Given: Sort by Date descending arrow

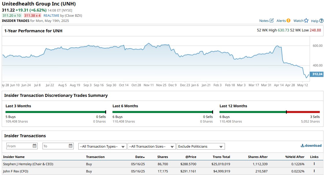Looking at the screenshot, I should tap(144, 157).
